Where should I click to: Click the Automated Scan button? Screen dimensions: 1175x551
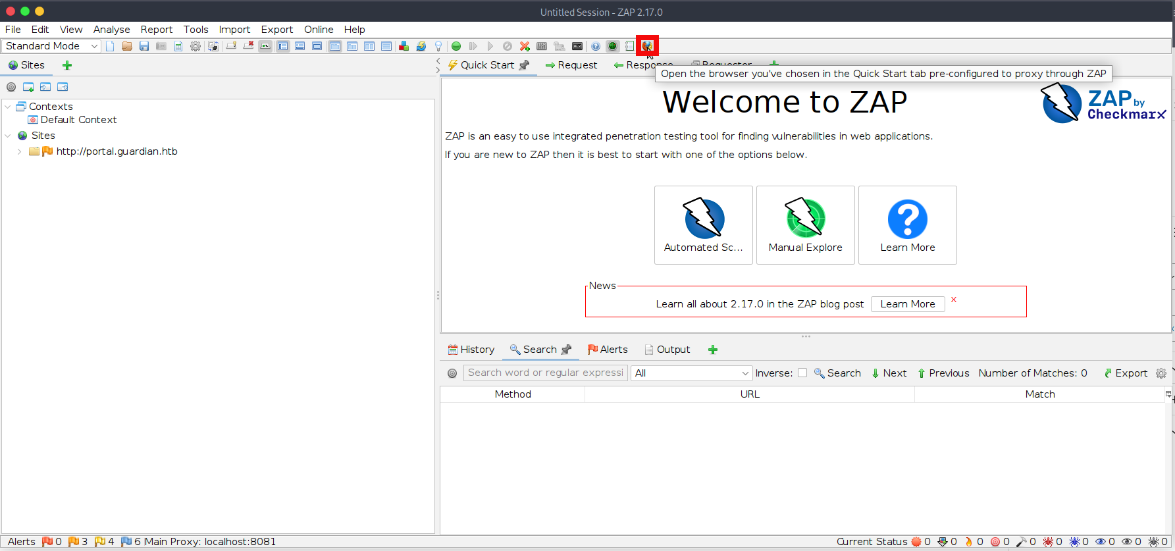point(703,225)
